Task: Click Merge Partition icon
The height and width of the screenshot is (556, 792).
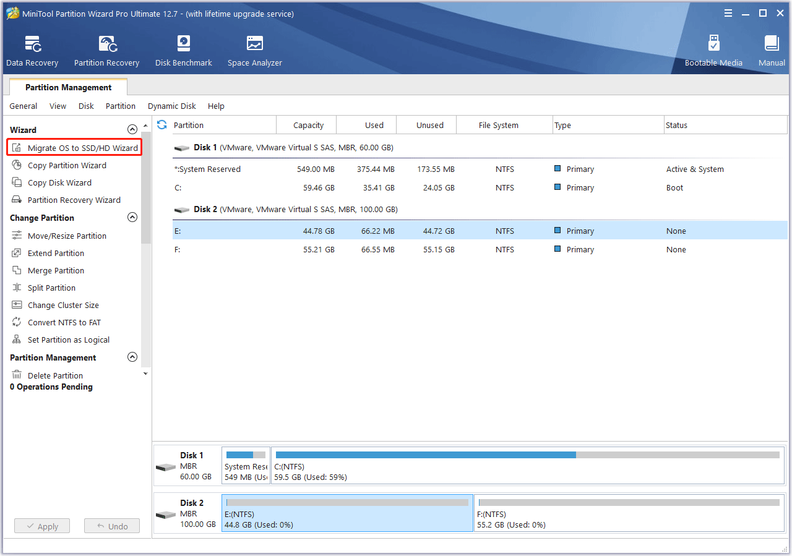Action: 17,270
